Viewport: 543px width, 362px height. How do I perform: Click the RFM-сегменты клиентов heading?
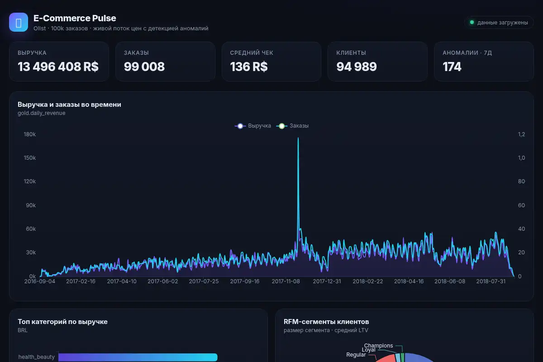tap(326, 322)
